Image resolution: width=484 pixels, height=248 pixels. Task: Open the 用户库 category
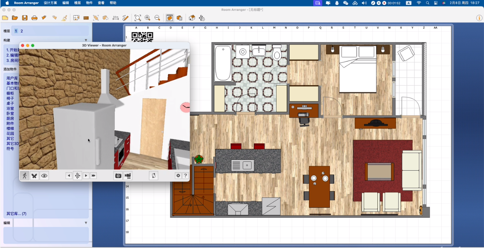coord(12,78)
